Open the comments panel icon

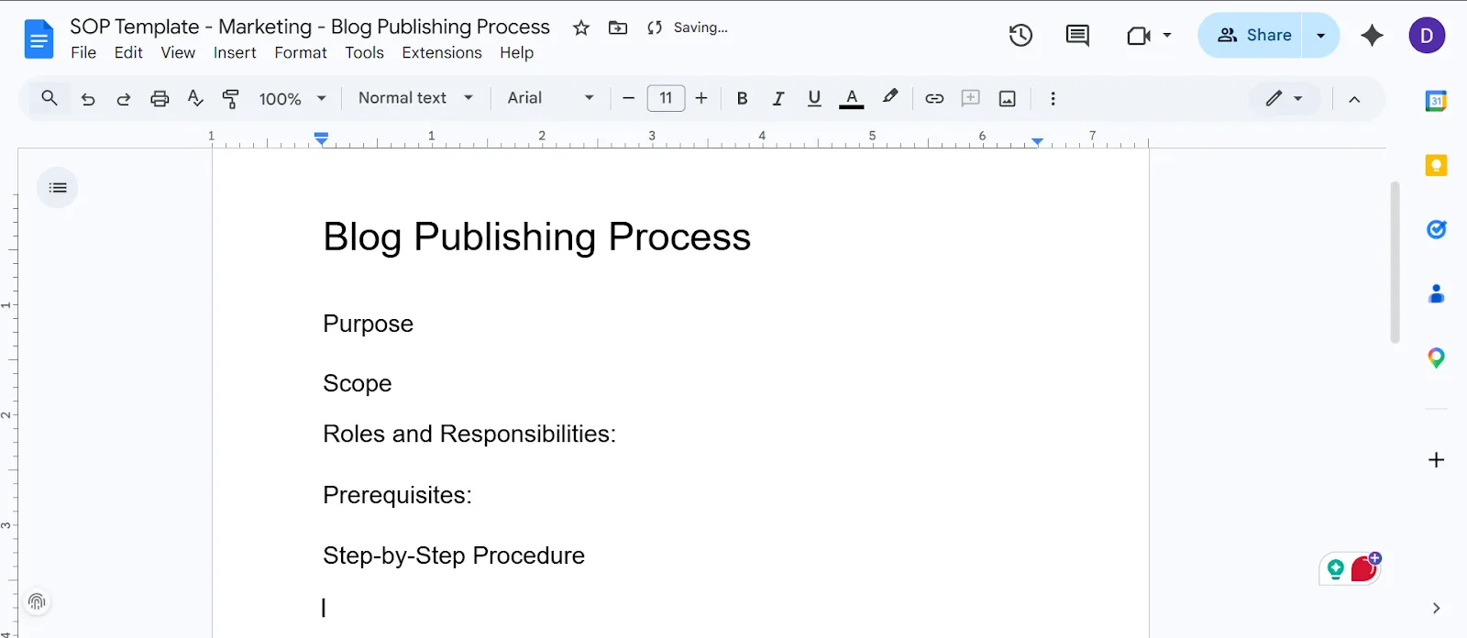tap(1077, 36)
